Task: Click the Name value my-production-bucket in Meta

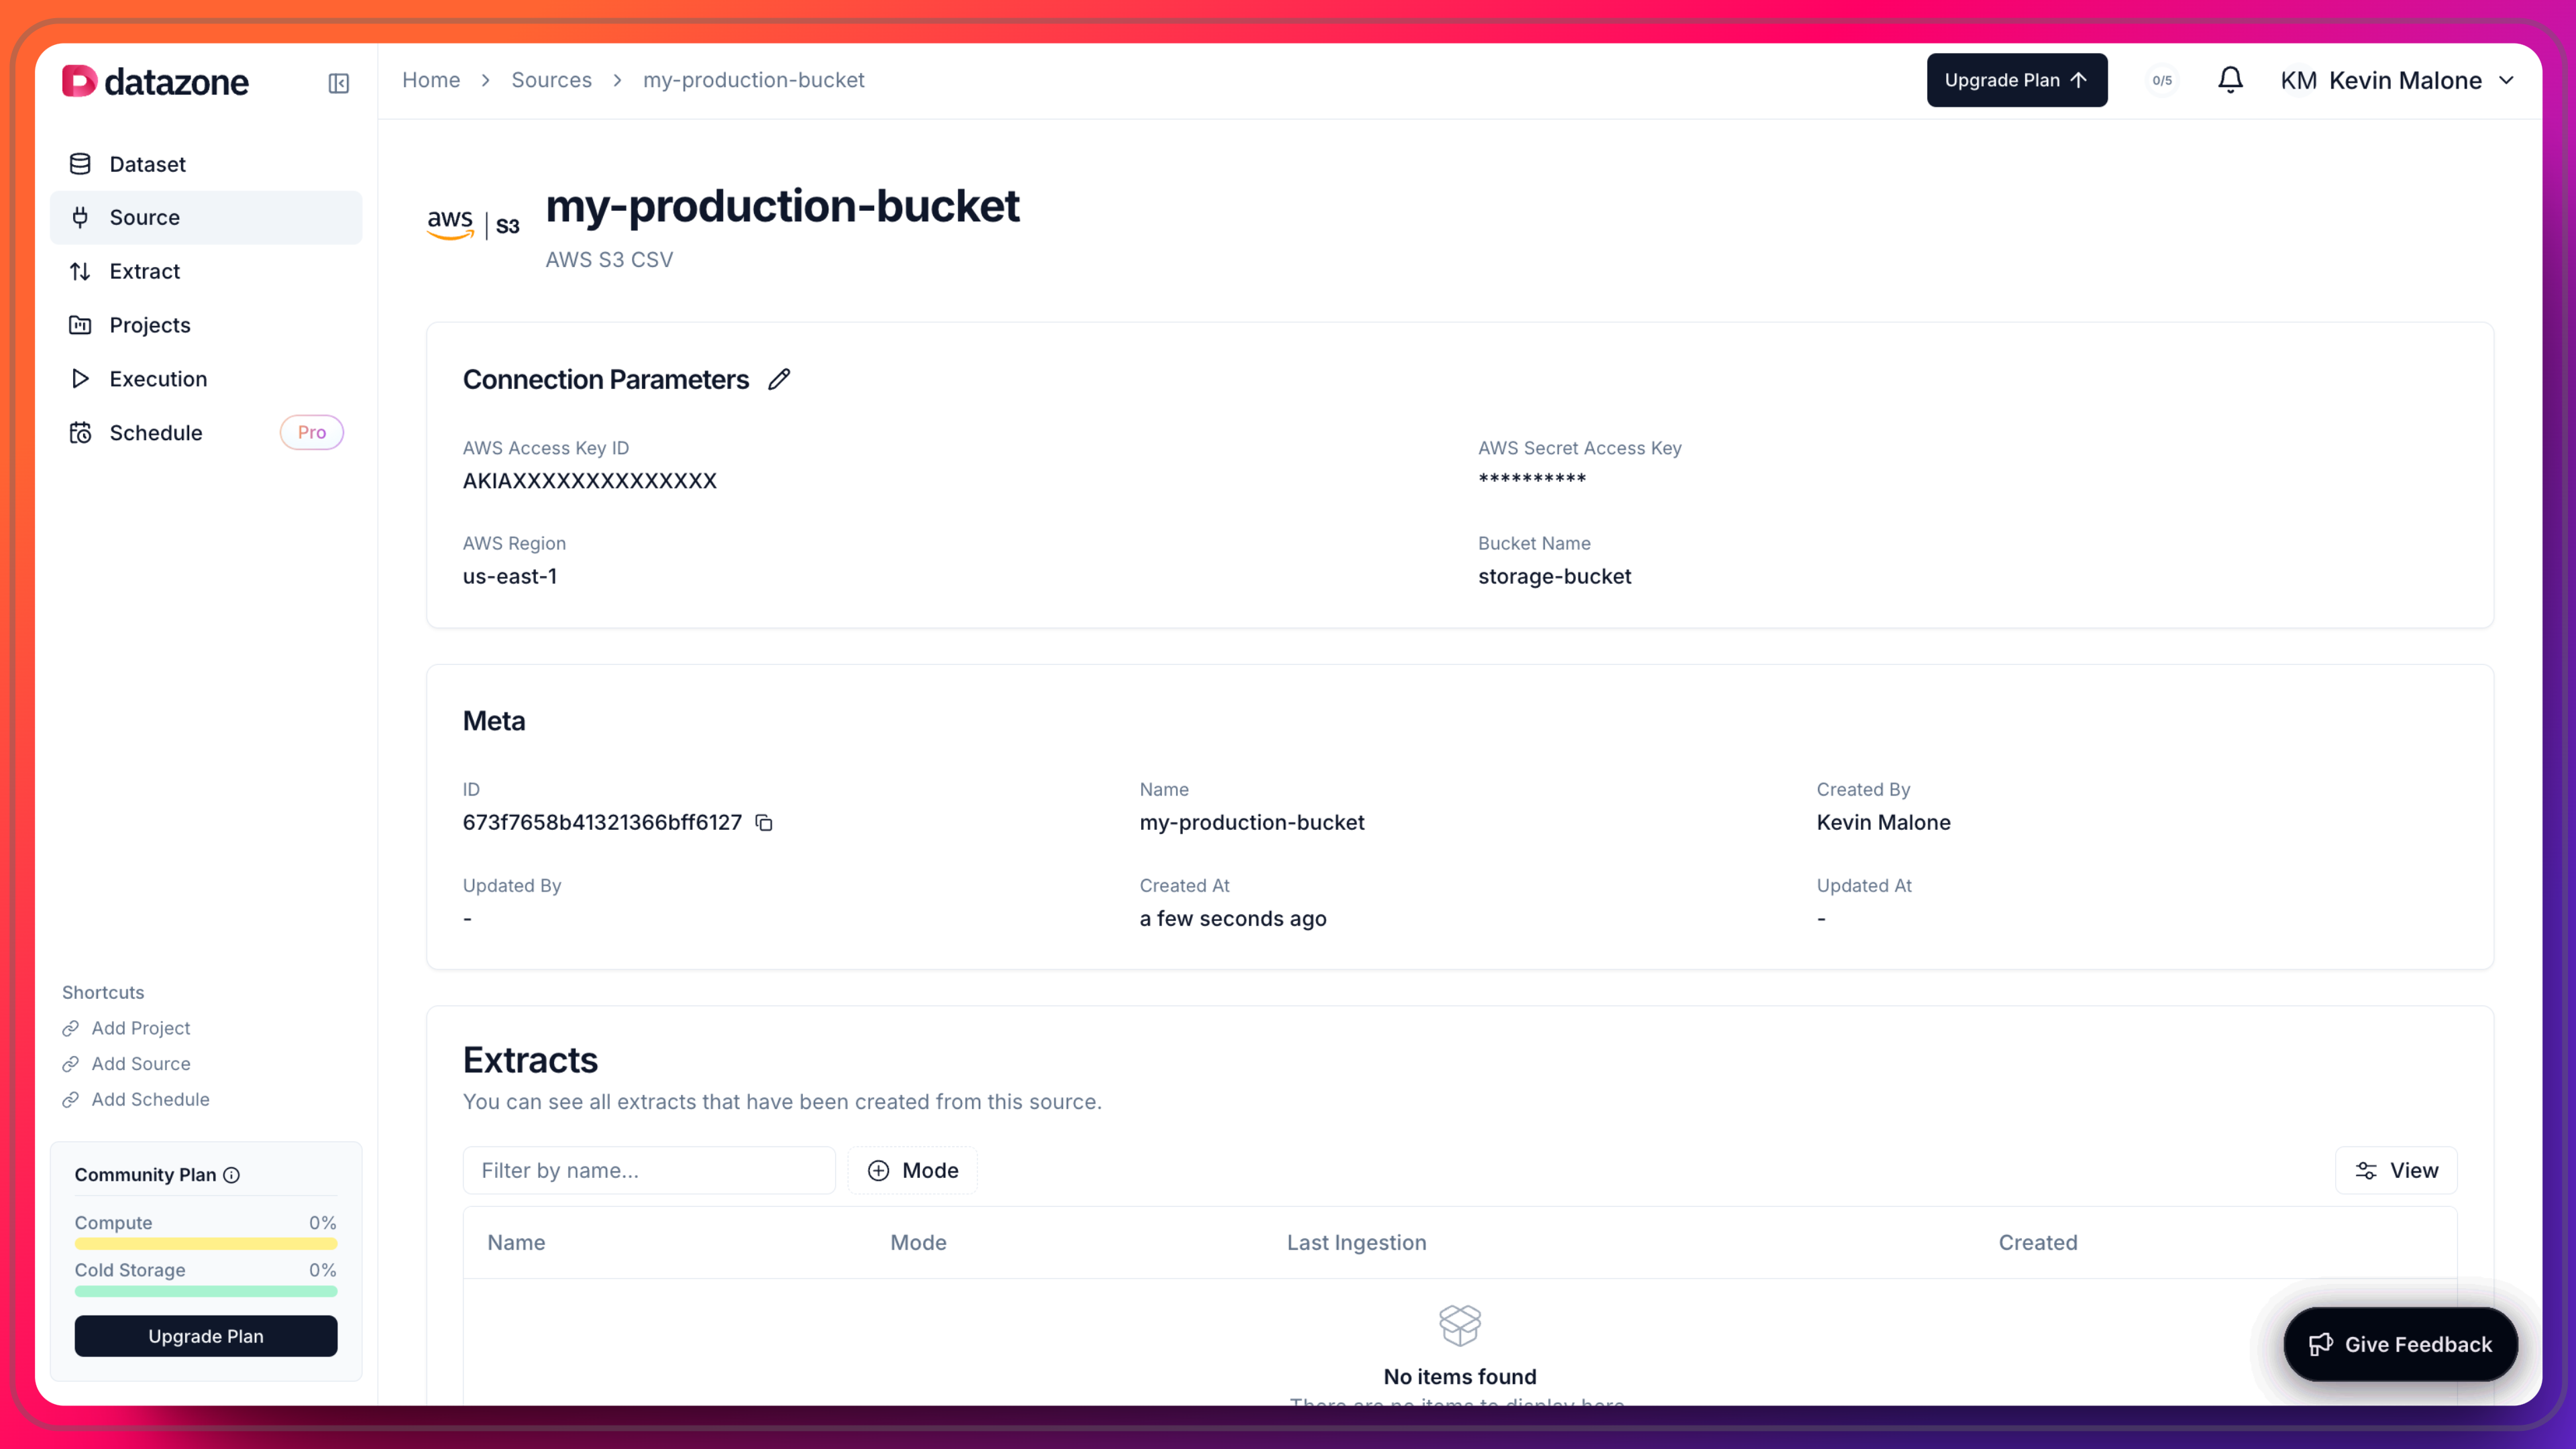Action: coord(1252,823)
